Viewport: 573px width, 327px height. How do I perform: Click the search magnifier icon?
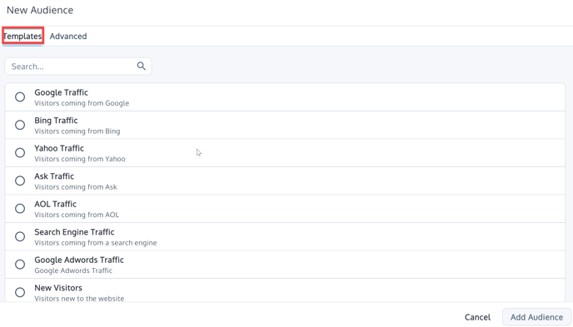142,66
